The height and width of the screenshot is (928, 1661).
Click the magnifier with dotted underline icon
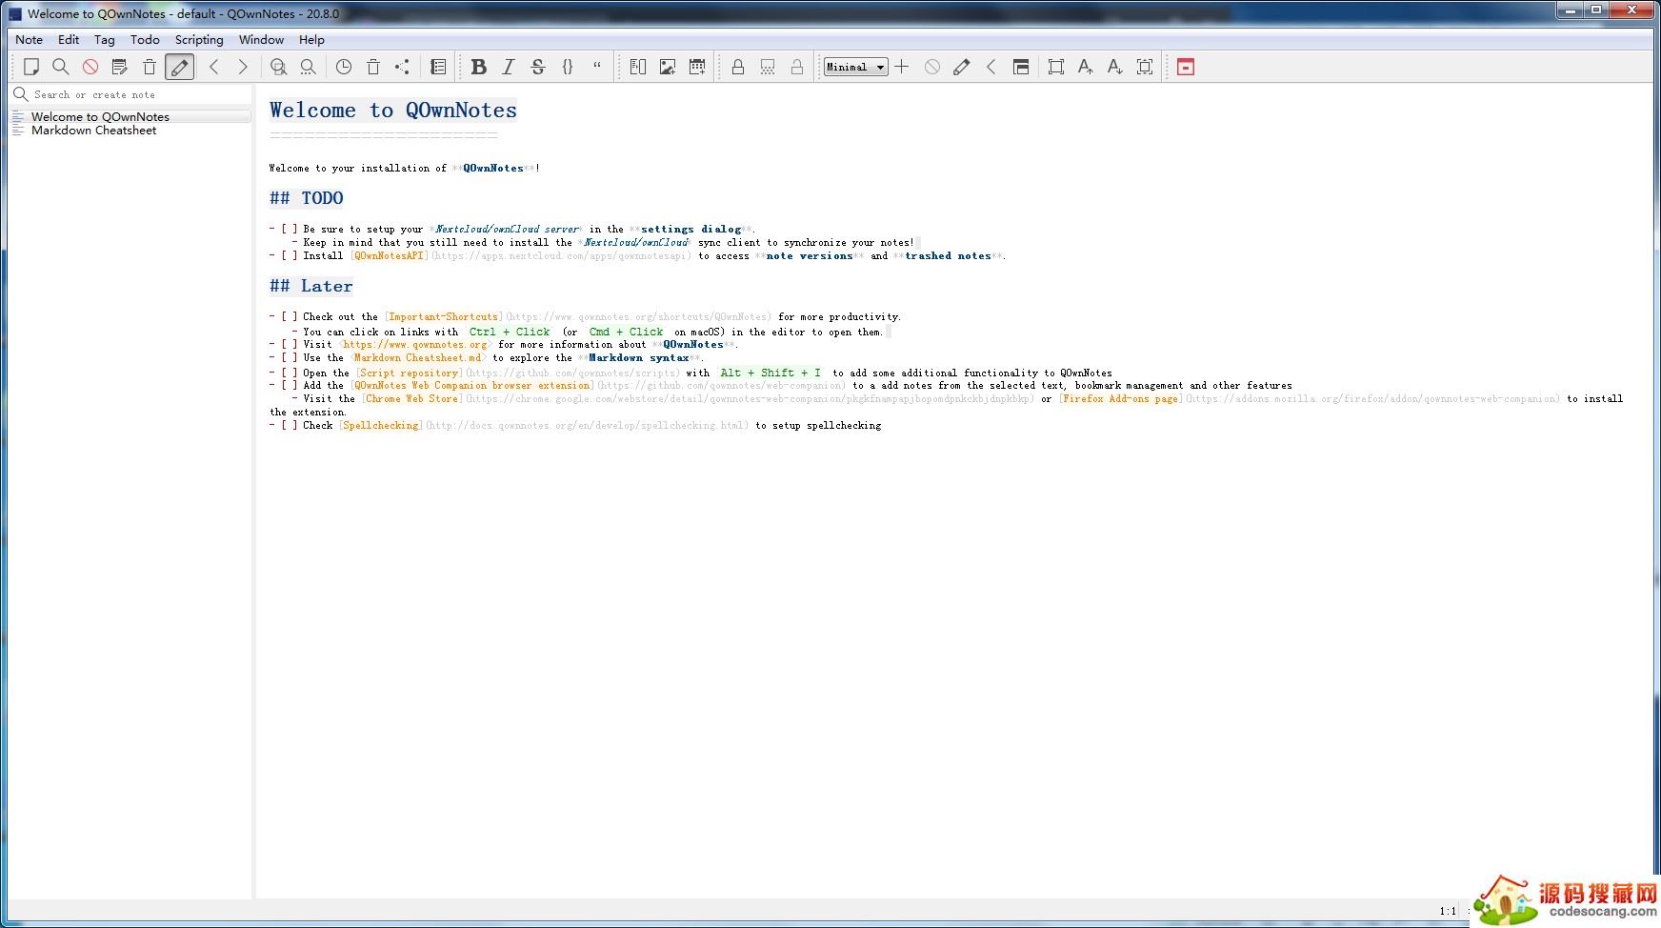(x=308, y=67)
